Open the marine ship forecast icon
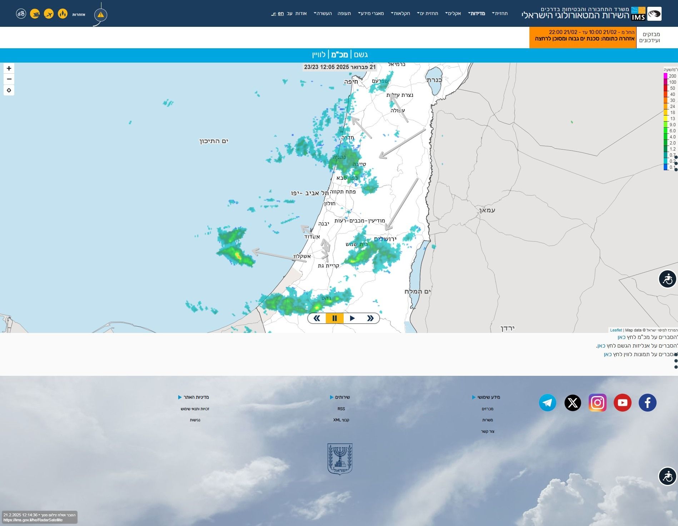The width and height of the screenshot is (678, 526). [35, 14]
